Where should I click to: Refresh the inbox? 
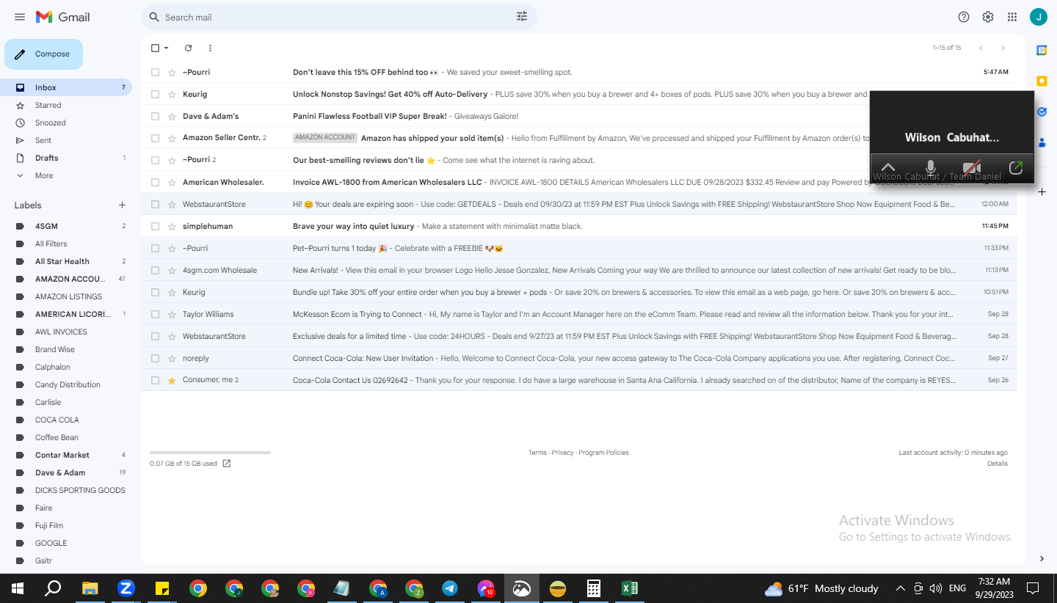188,48
